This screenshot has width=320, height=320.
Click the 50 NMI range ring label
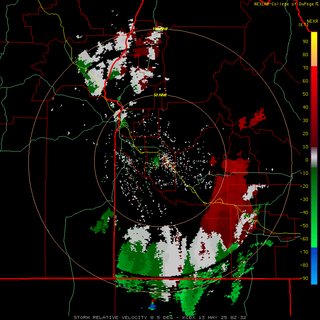pyautogui.click(x=160, y=95)
